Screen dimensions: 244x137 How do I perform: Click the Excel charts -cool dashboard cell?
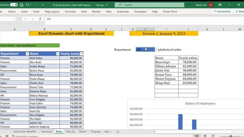pyautogui.click(x=30, y=46)
